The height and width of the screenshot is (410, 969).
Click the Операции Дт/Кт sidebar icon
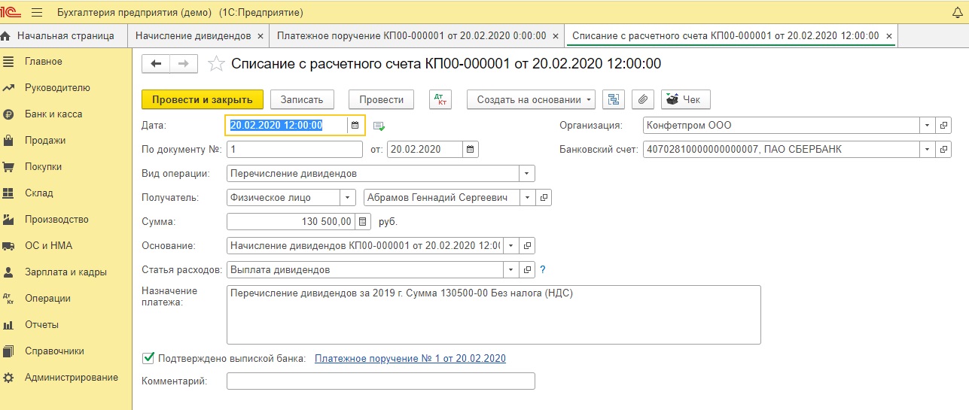point(8,299)
